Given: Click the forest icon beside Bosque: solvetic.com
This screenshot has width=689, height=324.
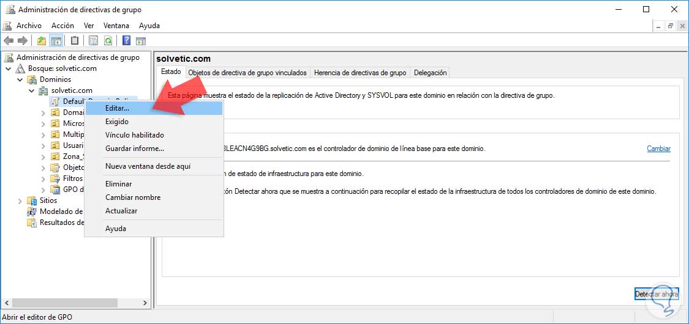Looking at the screenshot, I should point(21,68).
